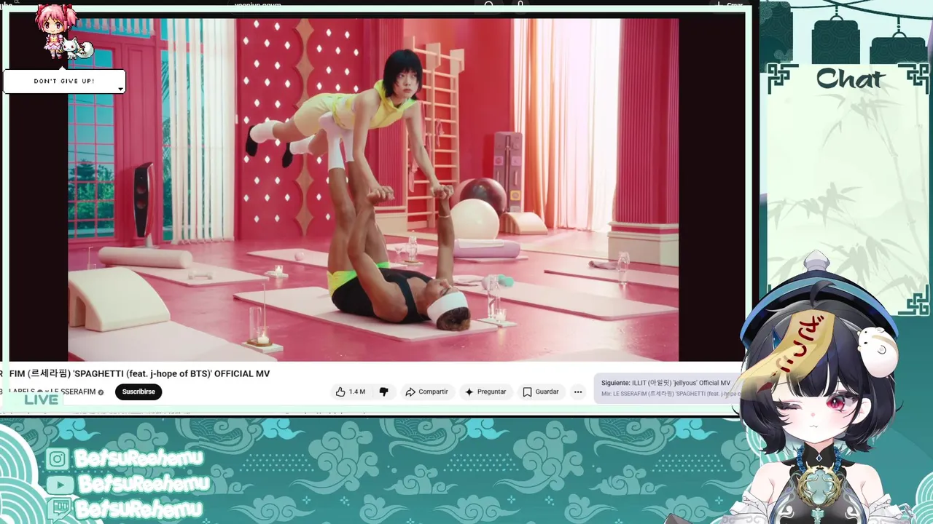Click the 1.4 M like count
The width and height of the screenshot is (933, 524).
point(357,392)
